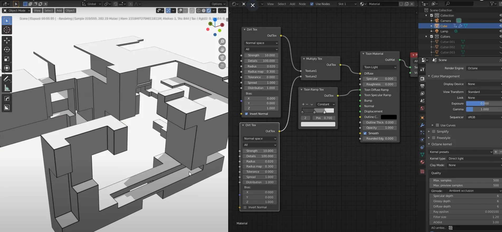Select the Scale tool in the viewport toolbar
The height and width of the screenshot is (232, 502).
(x=7, y=59)
